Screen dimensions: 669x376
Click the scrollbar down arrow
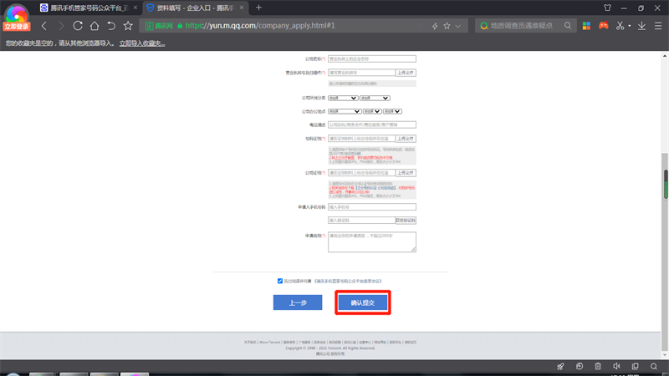click(665, 354)
